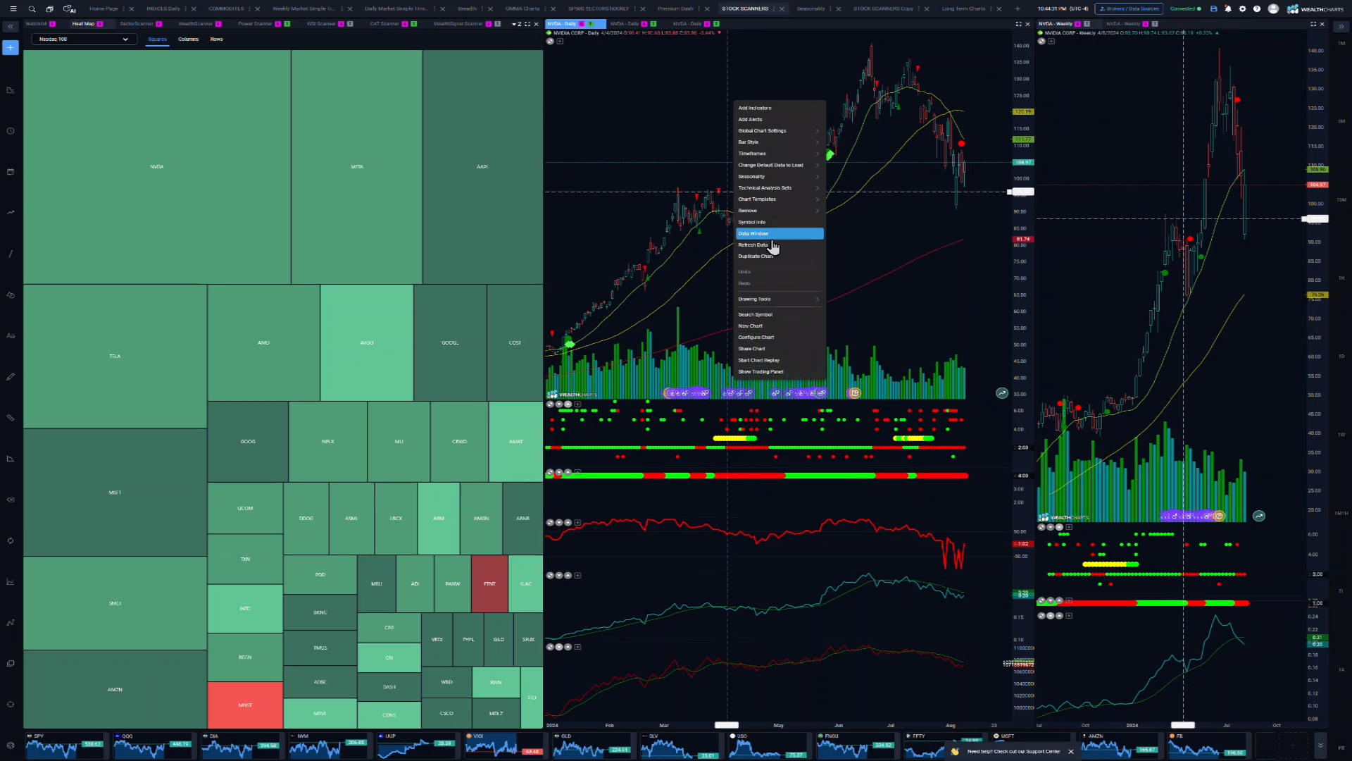Add a new workspace tab with plus
The height and width of the screenshot is (761, 1352).
click(1018, 8)
